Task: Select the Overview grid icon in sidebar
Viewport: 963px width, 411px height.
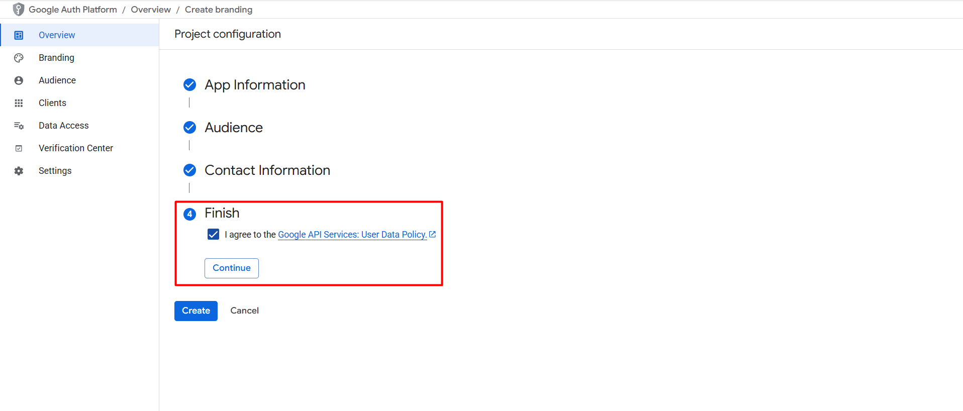Action: [x=19, y=35]
